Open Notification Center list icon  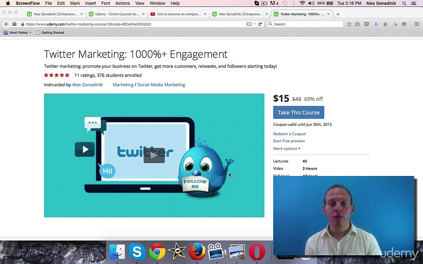click(x=413, y=3)
